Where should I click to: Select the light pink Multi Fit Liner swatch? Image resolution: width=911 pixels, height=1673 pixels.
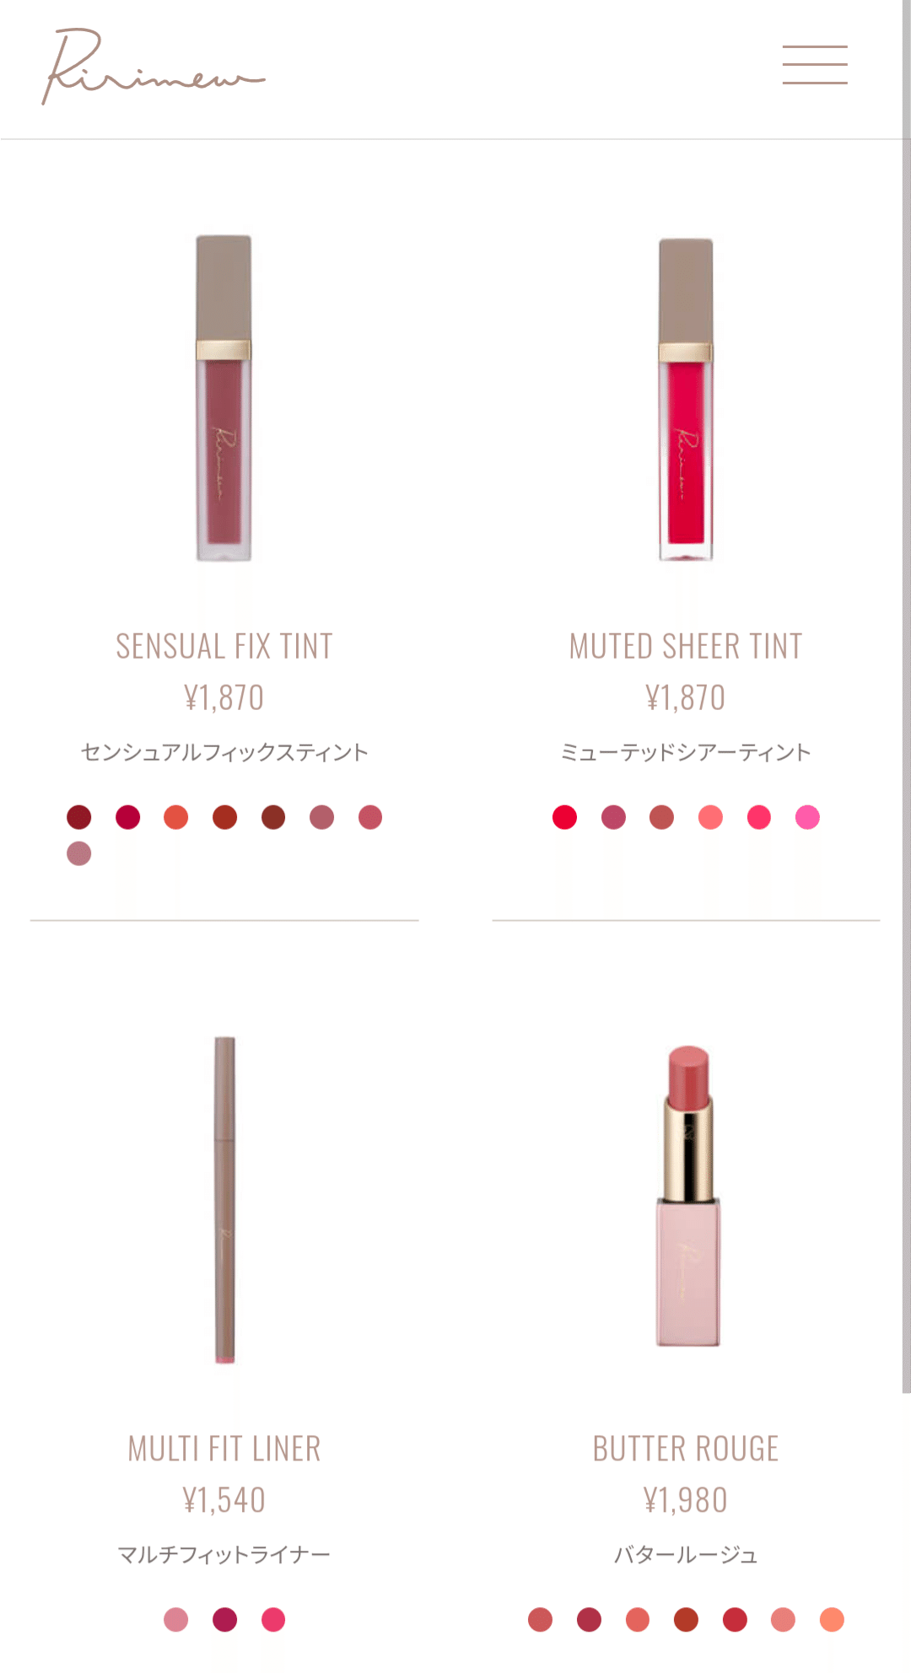(176, 1619)
